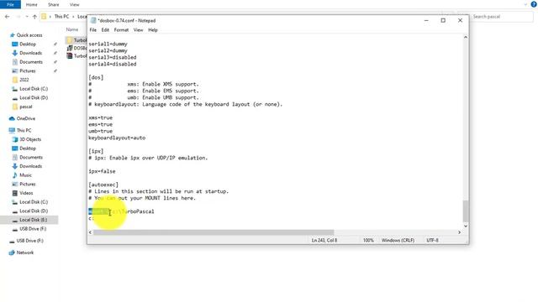Image resolution: width=538 pixels, height=302 pixels.
Task: Select This PC in sidebar
Action: (24, 131)
